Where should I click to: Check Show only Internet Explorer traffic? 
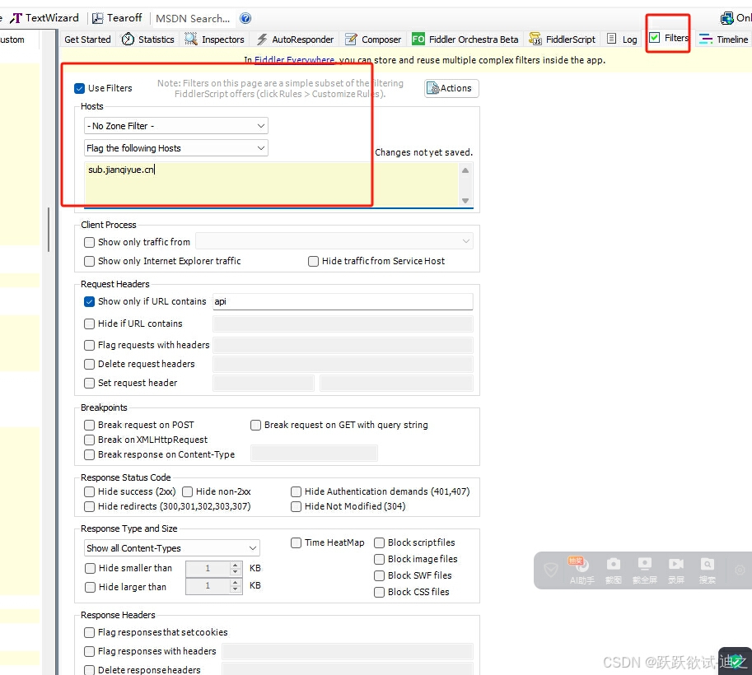tap(89, 261)
